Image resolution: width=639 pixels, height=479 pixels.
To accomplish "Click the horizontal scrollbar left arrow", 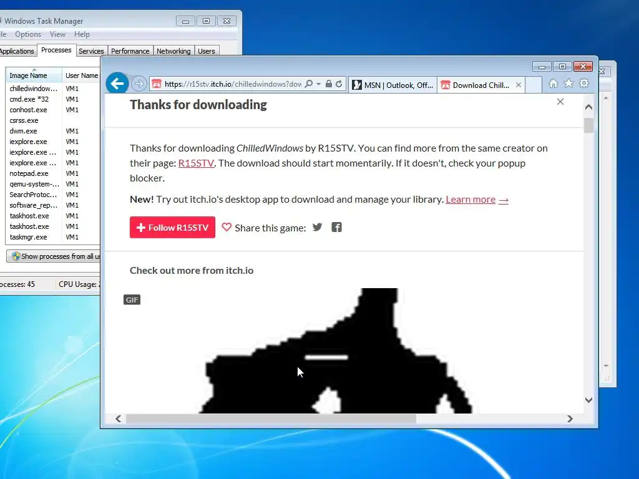I will point(118,419).
